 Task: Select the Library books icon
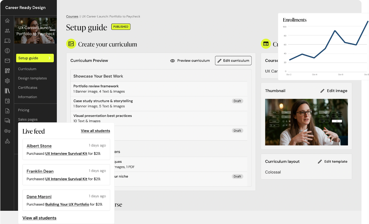coord(7,91)
